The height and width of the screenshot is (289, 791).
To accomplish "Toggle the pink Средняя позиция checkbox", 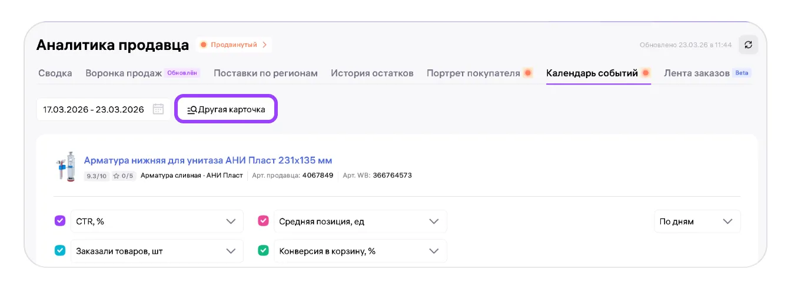I will pos(264,221).
